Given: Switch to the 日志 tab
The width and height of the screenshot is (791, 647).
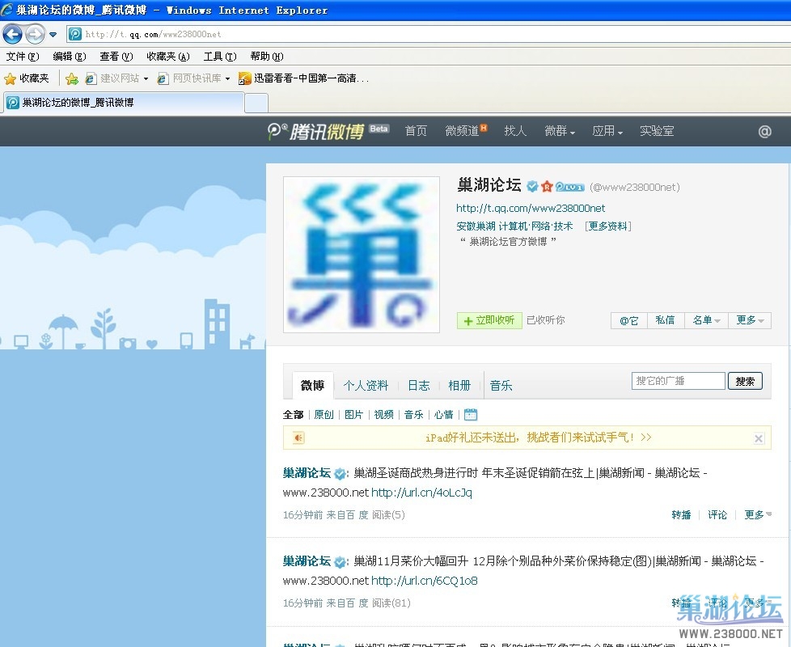Looking at the screenshot, I should click(x=419, y=386).
